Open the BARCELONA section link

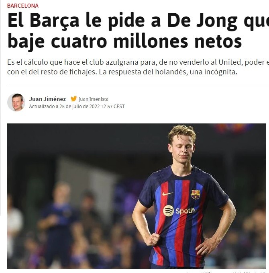(23, 6)
